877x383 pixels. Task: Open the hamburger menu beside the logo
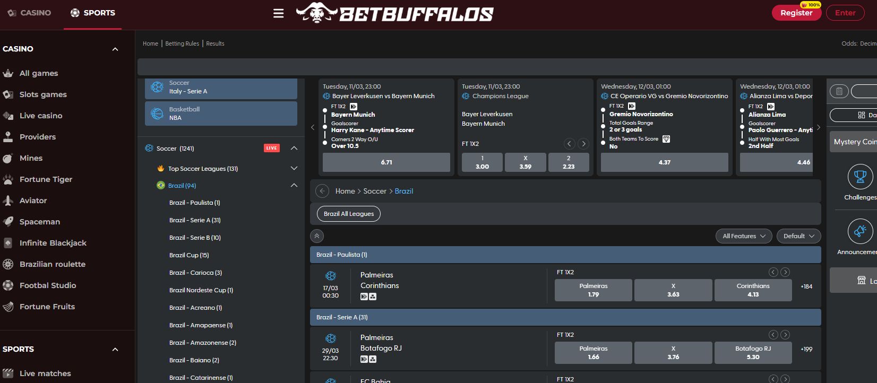(x=278, y=13)
